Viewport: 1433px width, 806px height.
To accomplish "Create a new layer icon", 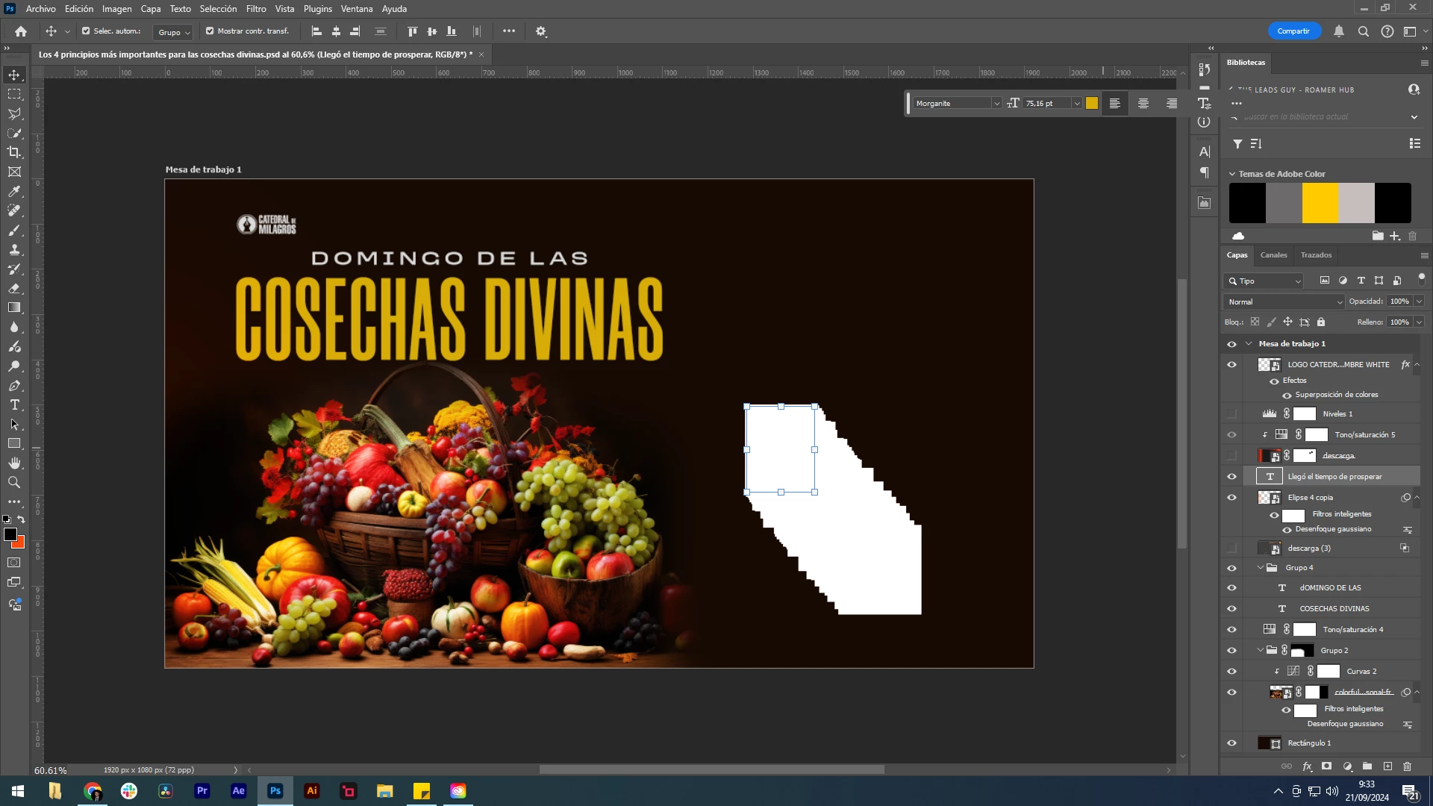I will (x=1387, y=766).
